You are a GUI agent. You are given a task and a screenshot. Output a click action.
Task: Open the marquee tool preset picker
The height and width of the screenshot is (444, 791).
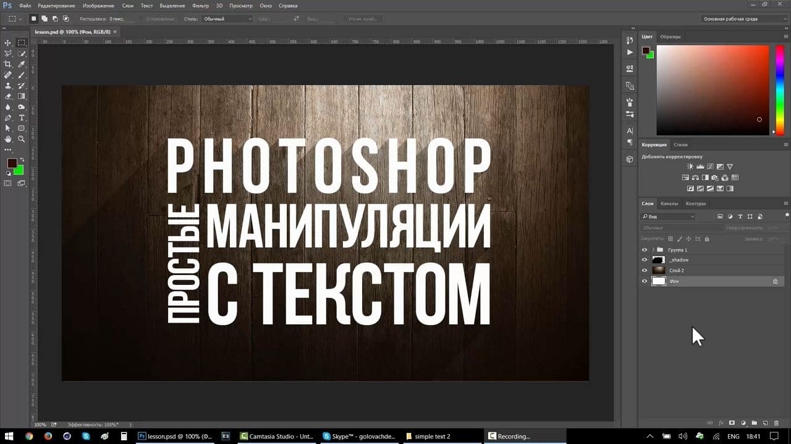15,18
